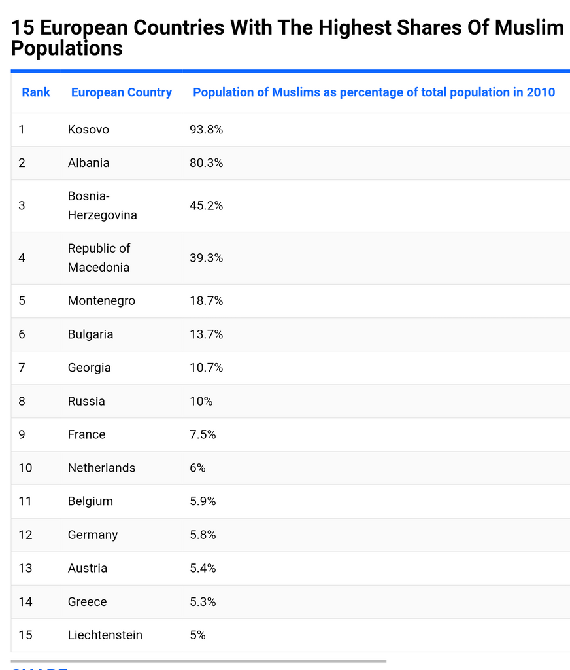
Task: Click the 93.8% value for Kosovo
Action: [x=206, y=130]
